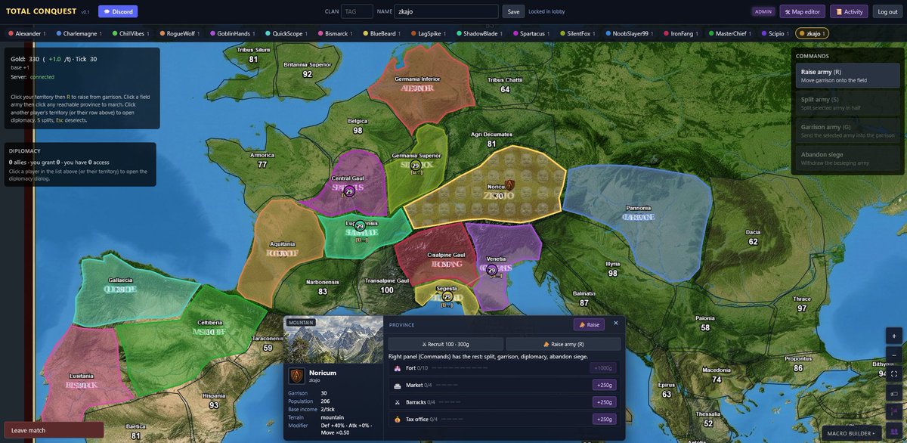907x443 pixels.
Task: Click the bottom-most purple map control icon
Action: (x=894, y=431)
